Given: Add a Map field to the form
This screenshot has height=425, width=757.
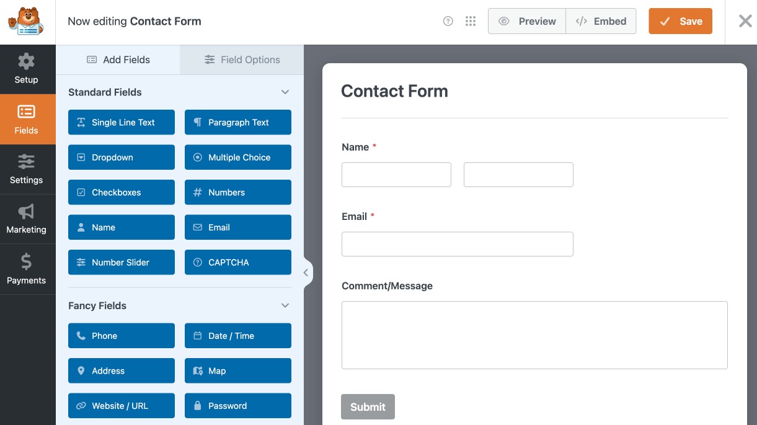Looking at the screenshot, I should 237,370.
